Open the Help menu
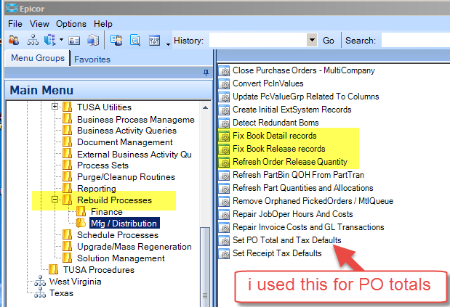This screenshot has height=307, width=450. (103, 24)
